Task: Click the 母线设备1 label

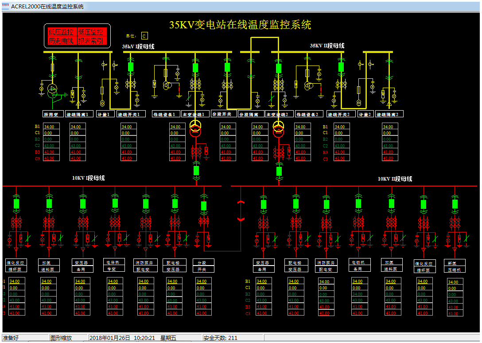Action: tap(166, 114)
